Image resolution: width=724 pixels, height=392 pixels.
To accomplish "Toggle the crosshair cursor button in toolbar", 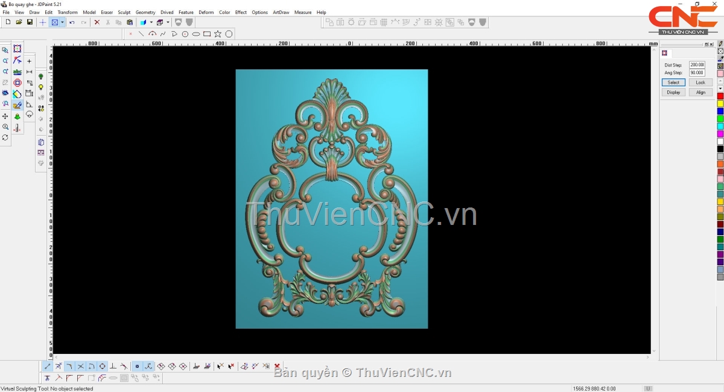I will click(42, 22).
